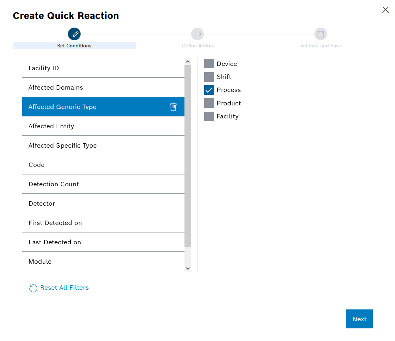This screenshot has height=341, width=395.
Task: Close the Create Quick Reaction dialog
Action: pyautogui.click(x=386, y=9)
